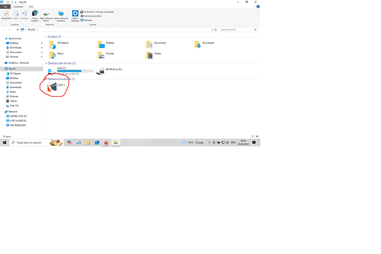Viewport: 381px width, 254px height.
Task: Show hidden system tray icons
Action: pos(209,142)
